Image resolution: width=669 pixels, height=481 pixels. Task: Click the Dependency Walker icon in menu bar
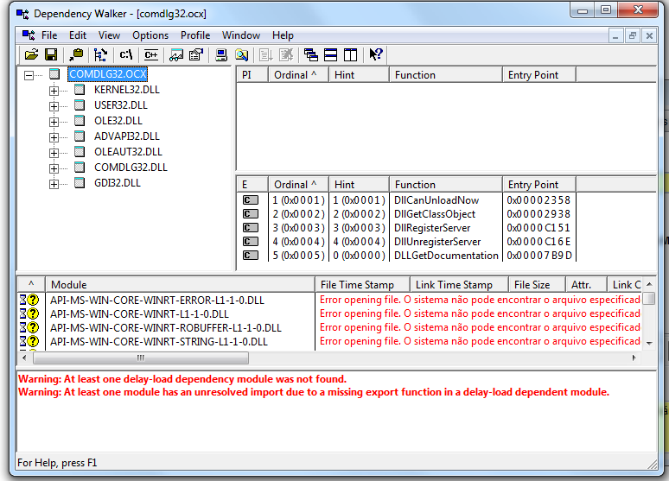pos(29,35)
